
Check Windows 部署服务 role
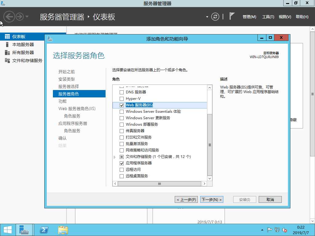click(122, 125)
